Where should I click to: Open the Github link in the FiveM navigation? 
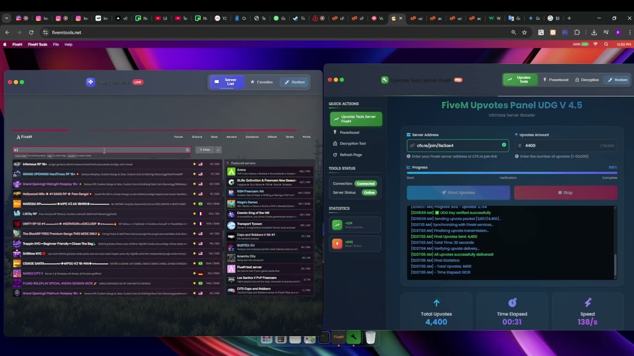[x=272, y=137]
